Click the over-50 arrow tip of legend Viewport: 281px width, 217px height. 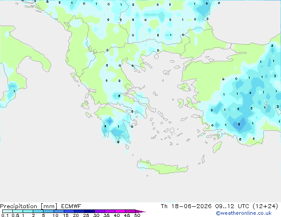140,211
